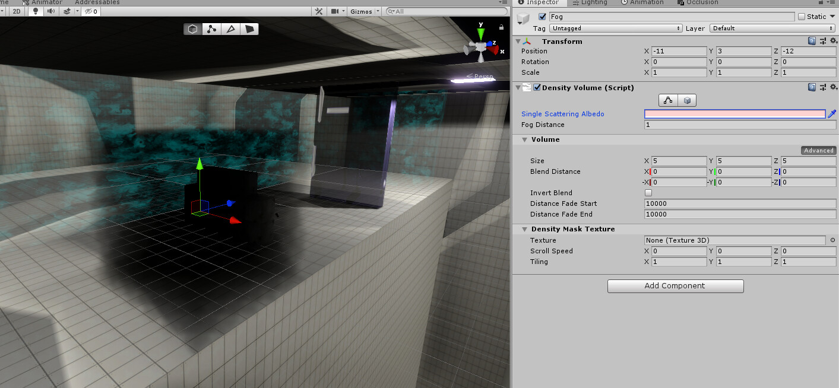Toggle scene audio speaker icon

(50, 11)
